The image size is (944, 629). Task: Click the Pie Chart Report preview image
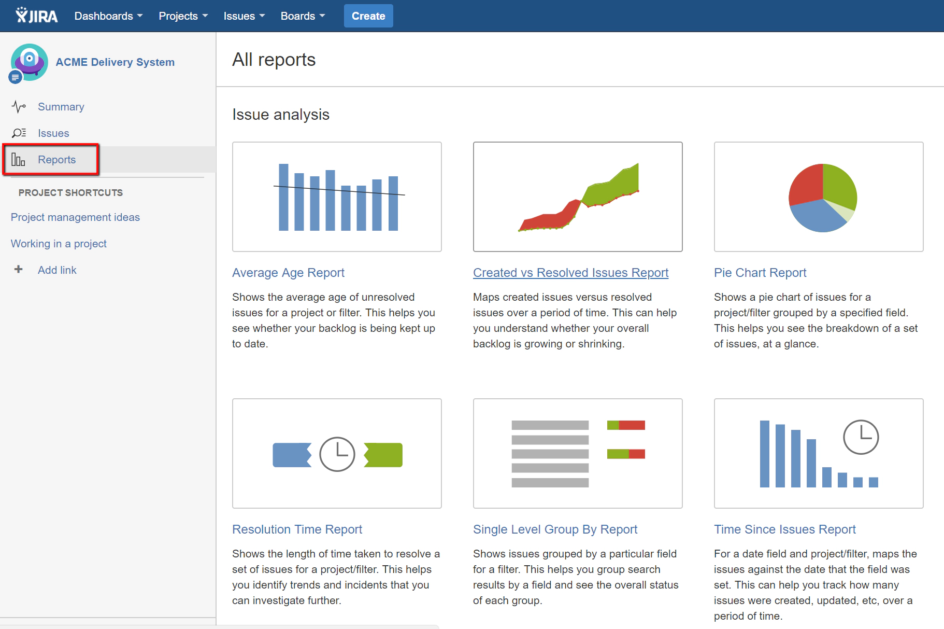[x=818, y=197]
